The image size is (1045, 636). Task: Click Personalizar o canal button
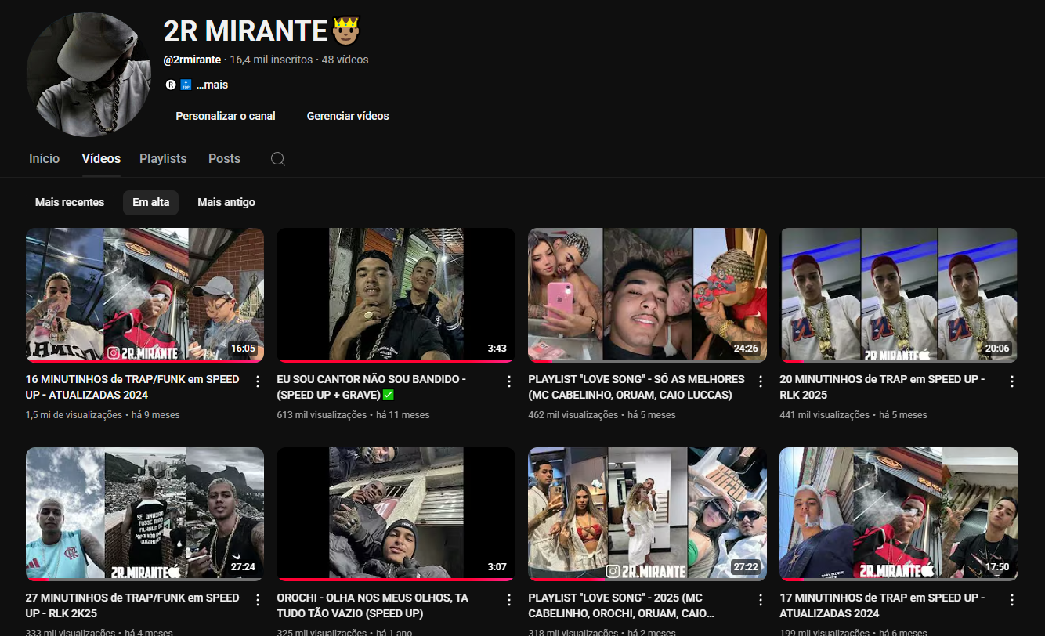[x=226, y=116]
